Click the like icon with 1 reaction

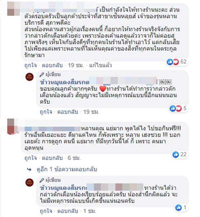point(178,208)
